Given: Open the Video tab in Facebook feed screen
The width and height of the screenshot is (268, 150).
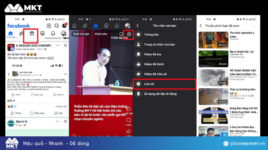Looking at the screenshot, I should pos(32,33).
